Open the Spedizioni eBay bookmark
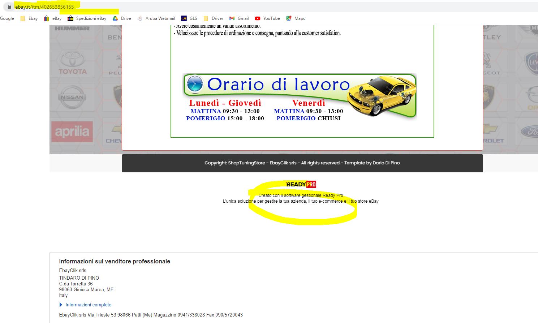The height and width of the screenshot is (323, 538). pos(87,18)
